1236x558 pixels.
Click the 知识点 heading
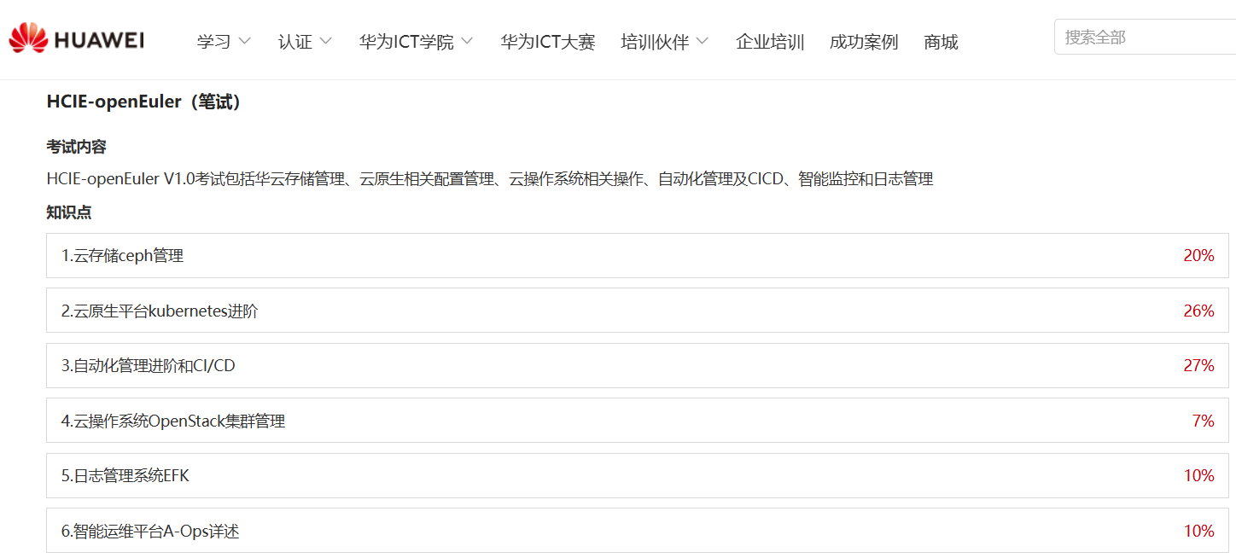point(68,212)
